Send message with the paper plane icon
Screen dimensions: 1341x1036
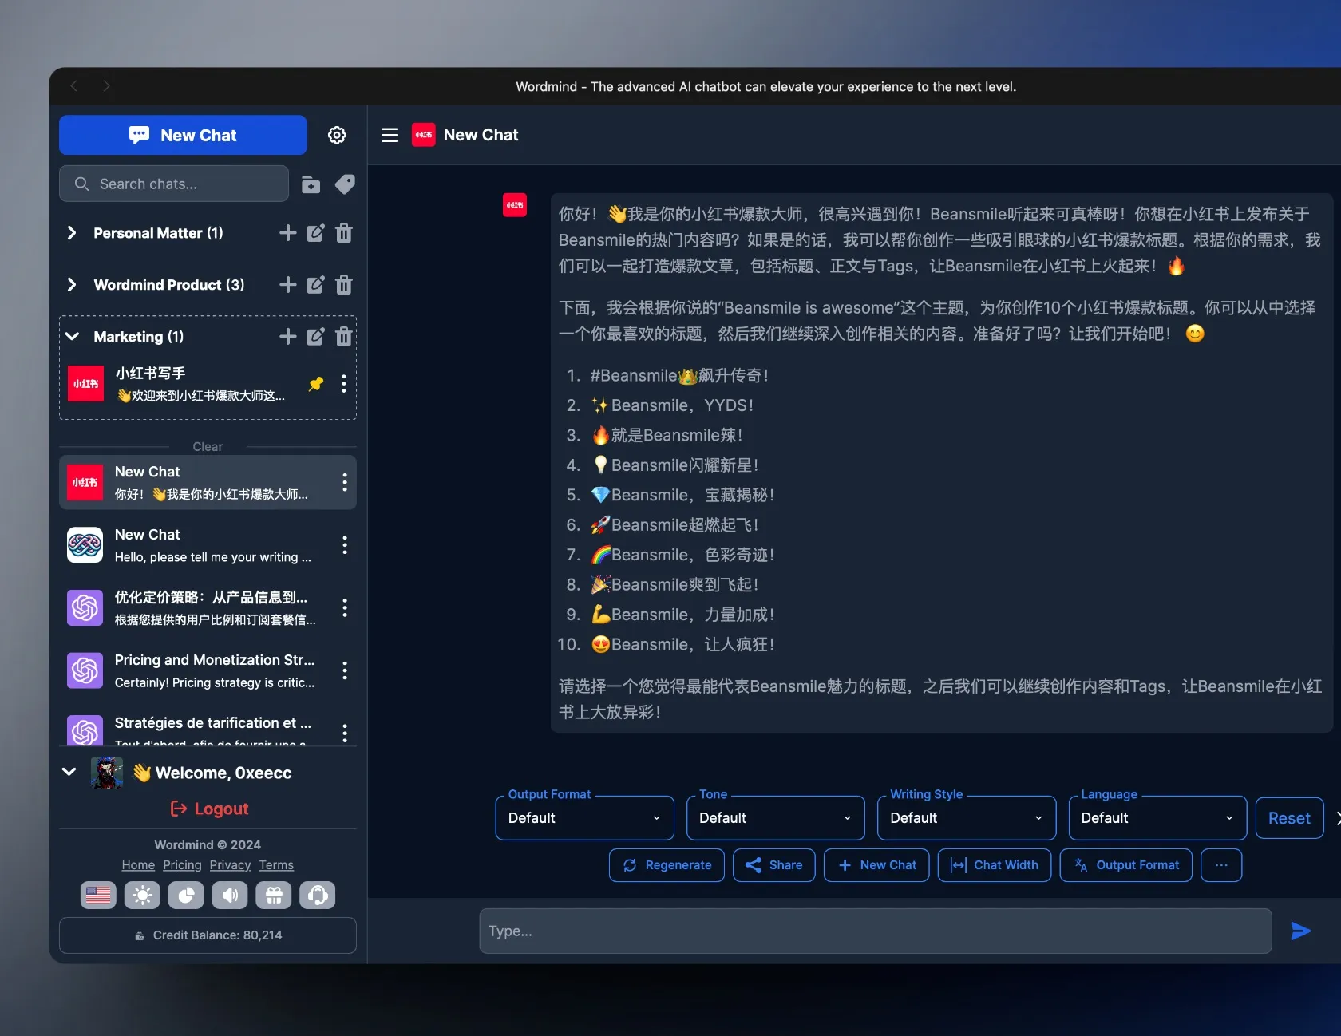coord(1299,931)
